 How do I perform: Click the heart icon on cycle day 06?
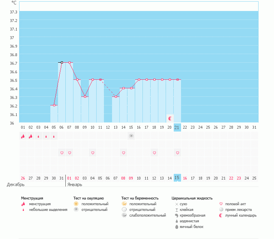point(62,153)
